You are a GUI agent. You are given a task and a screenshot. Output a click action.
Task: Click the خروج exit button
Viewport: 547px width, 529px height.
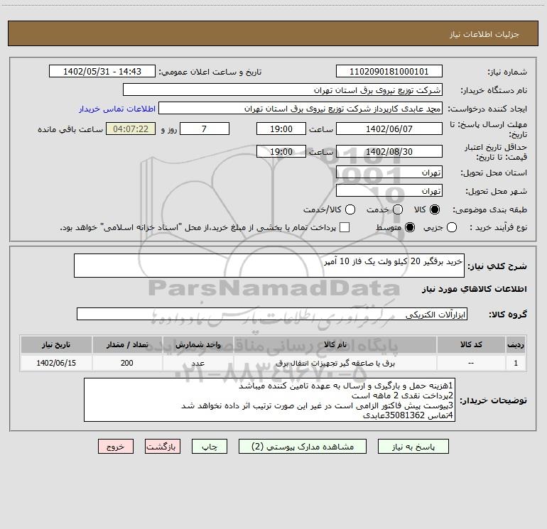point(116,447)
